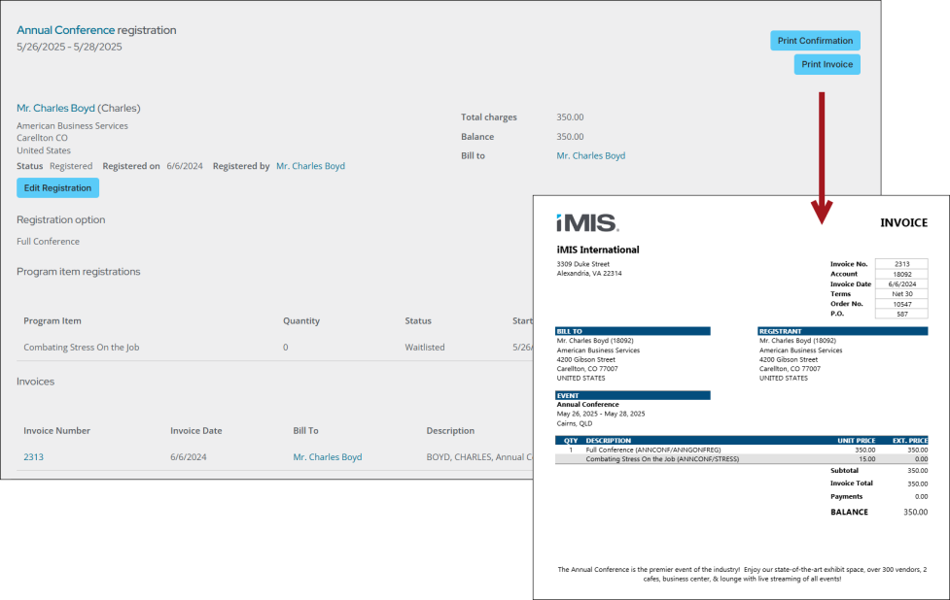Image resolution: width=950 pixels, height=600 pixels.
Task: Select the Description column header in Invoices
Action: pos(450,431)
